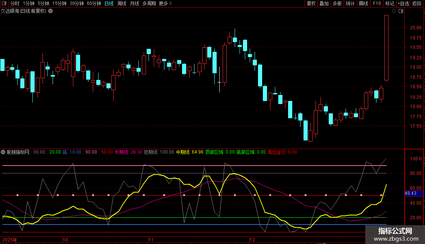This screenshot has width=425, height=244.
Task: Switch to 分时 intraday view
Action: [15, 3]
